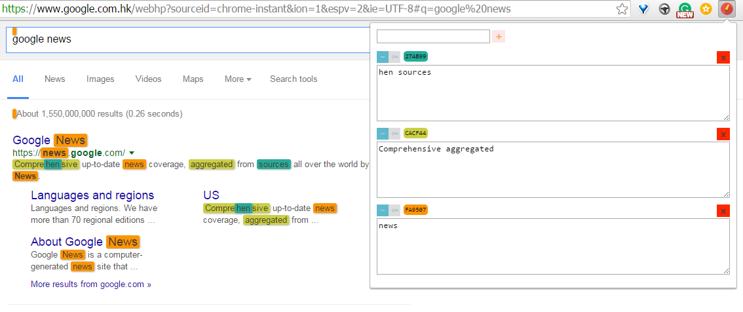
Task: Click the 'hen sources' textarea resize grip
Action: click(x=727, y=117)
